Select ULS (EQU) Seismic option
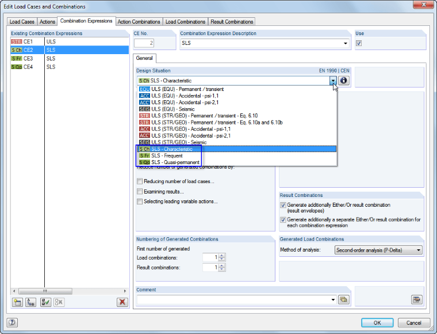 237,109
